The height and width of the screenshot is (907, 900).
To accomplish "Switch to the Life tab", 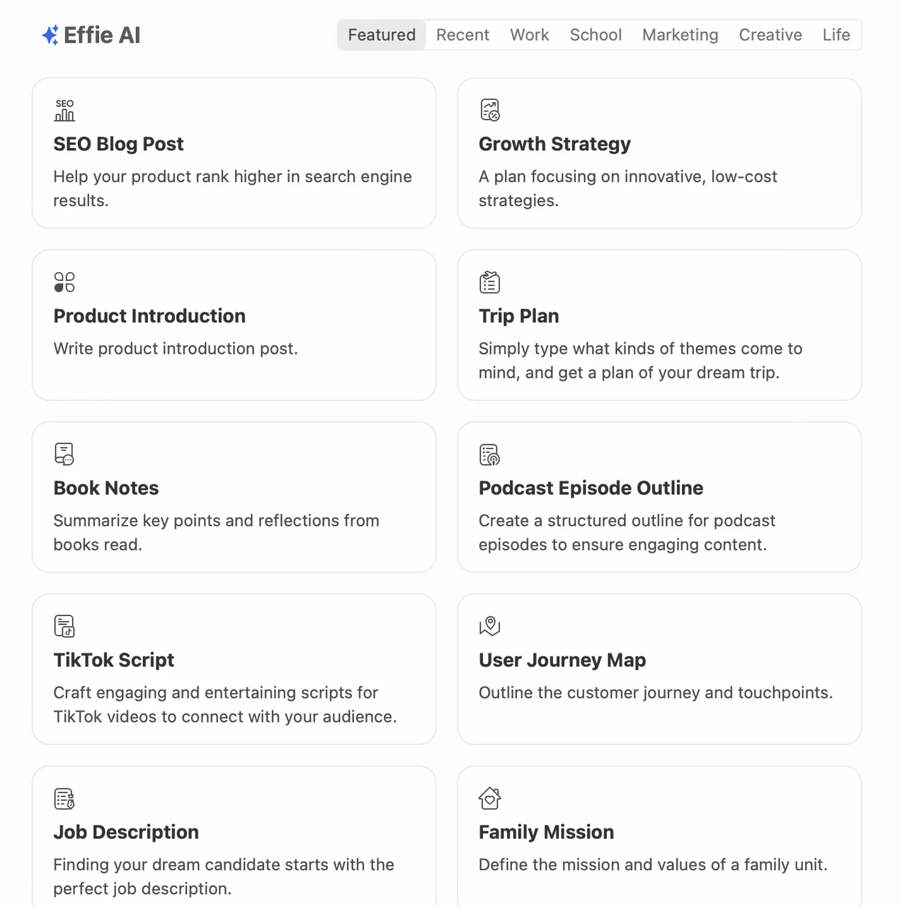I will click(836, 35).
